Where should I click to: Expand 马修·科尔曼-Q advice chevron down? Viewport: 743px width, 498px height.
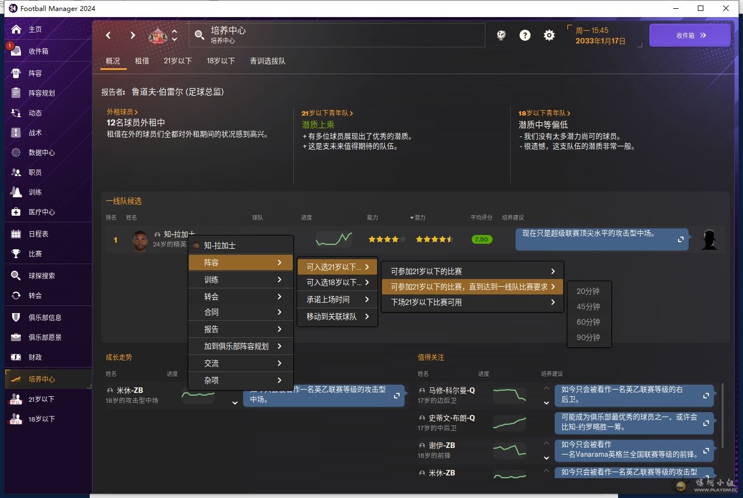[x=547, y=403]
